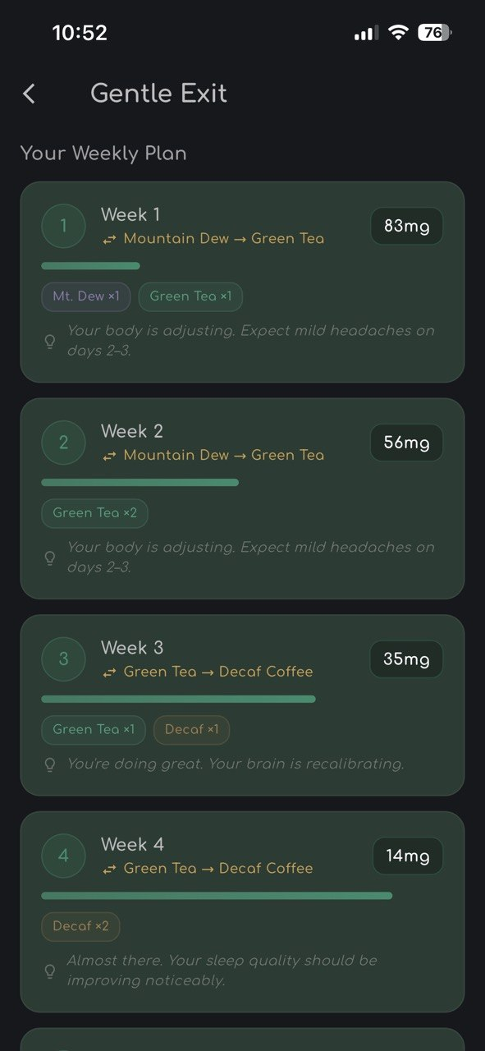Toggle the Decaf ×1 chip on Week 3
Image resolution: width=485 pixels, height=1051 pixels.
pyautogui.click(x=191, y=729)
